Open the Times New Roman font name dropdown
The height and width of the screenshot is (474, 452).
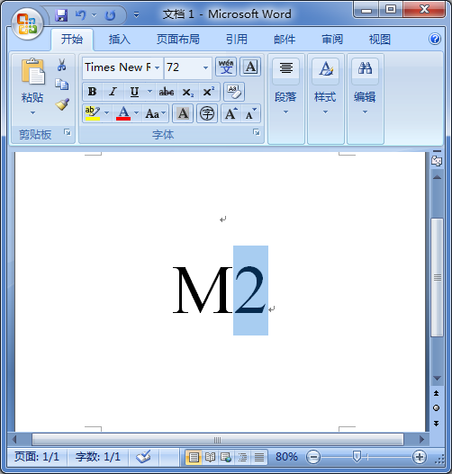tap(157, 67)
